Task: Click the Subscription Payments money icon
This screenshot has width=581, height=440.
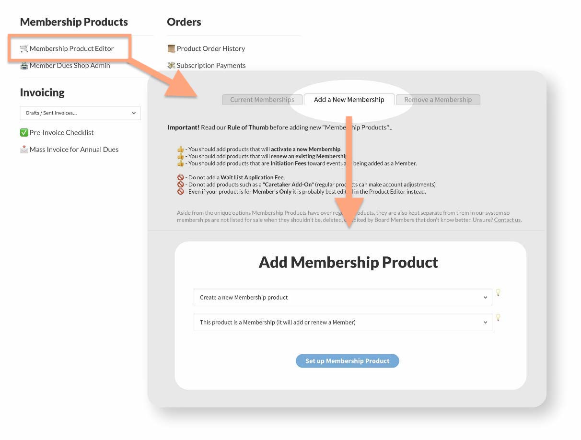Action: coord(171,65)
